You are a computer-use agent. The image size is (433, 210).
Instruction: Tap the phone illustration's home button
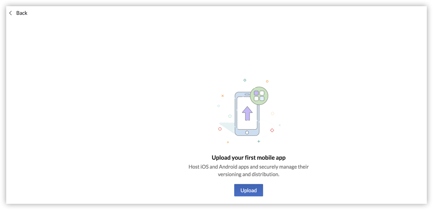247,132
